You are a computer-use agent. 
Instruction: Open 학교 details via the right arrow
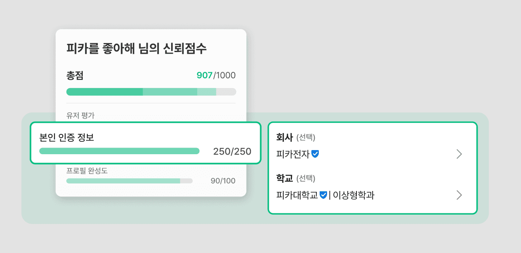click(x=459, y=195)
